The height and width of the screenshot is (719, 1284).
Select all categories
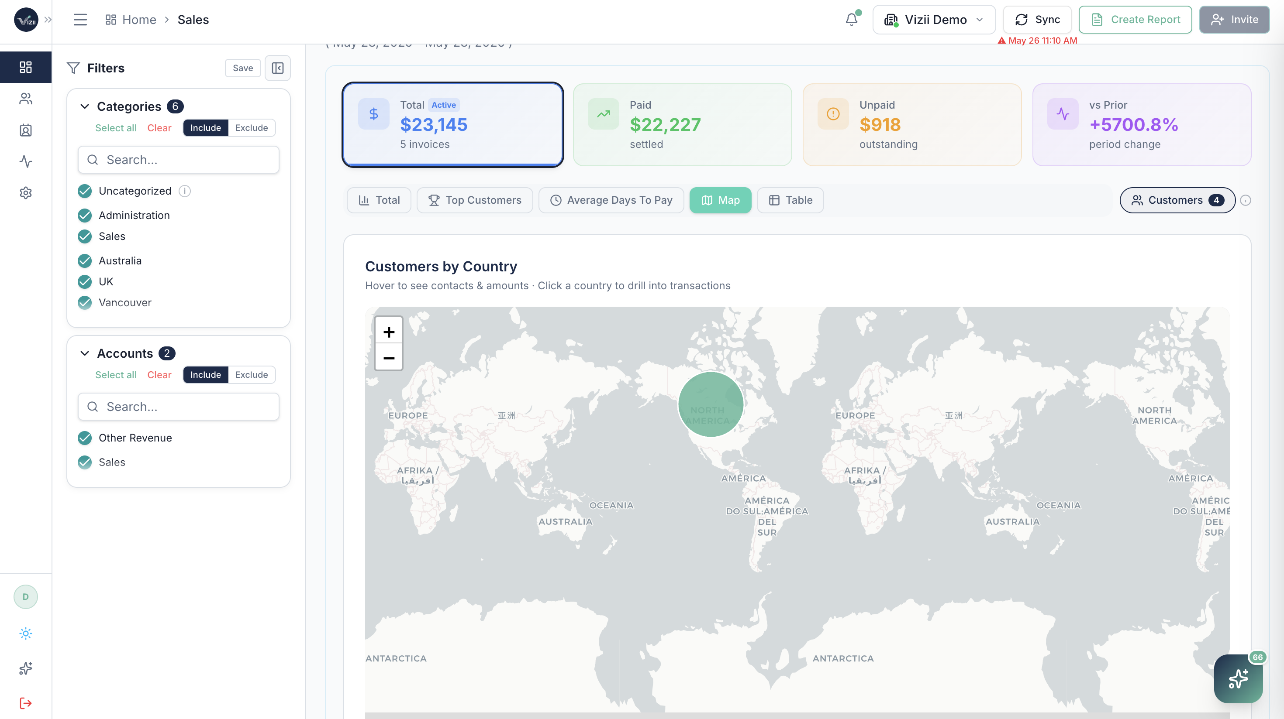point(116,128)
